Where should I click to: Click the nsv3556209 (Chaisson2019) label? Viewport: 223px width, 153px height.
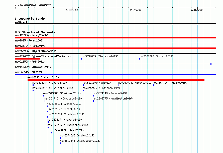[66, 114]
